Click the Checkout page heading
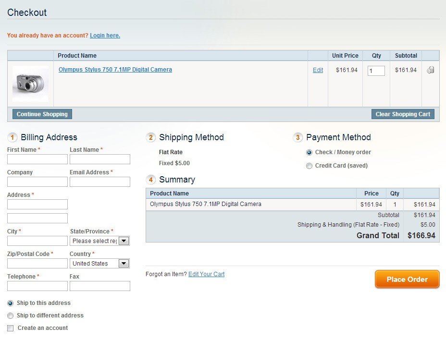Viewport: 446px width, 340px height. point(27,12)
